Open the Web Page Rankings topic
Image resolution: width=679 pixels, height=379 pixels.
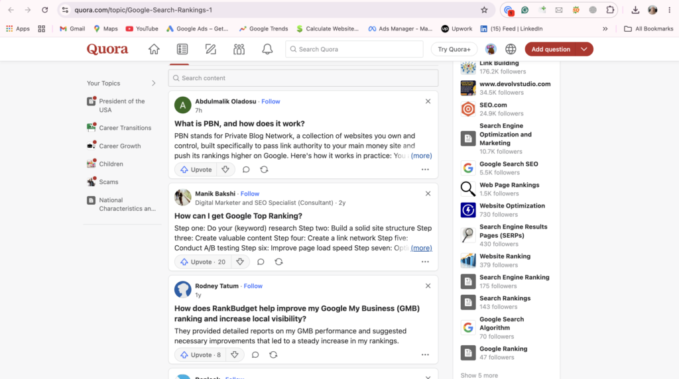(x=509, y=185)
